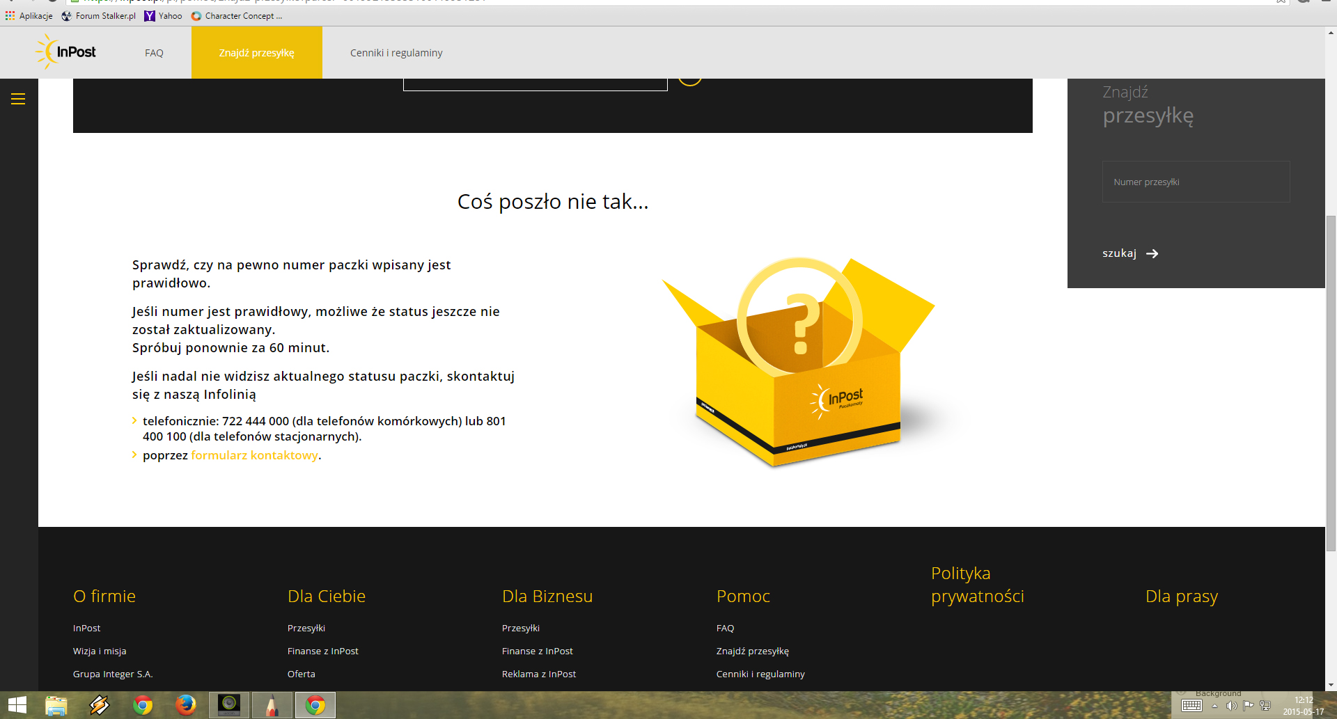Open the taskbar clock and date
Image resolution: width=1337 pixels, height=719 pixels.
[x=1304, y=706]
